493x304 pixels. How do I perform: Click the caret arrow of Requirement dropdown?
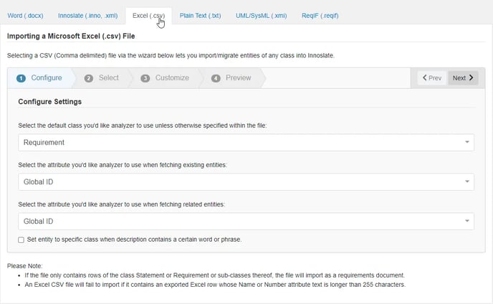[467, 142]
